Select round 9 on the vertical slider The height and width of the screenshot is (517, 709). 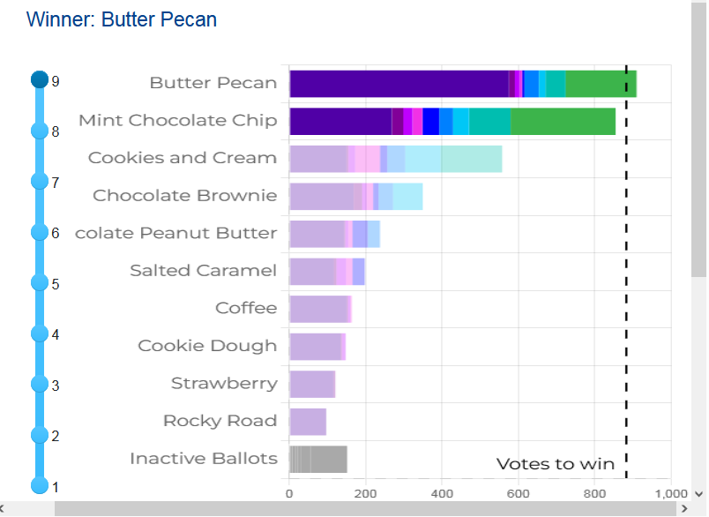click(x=40, y=80)
